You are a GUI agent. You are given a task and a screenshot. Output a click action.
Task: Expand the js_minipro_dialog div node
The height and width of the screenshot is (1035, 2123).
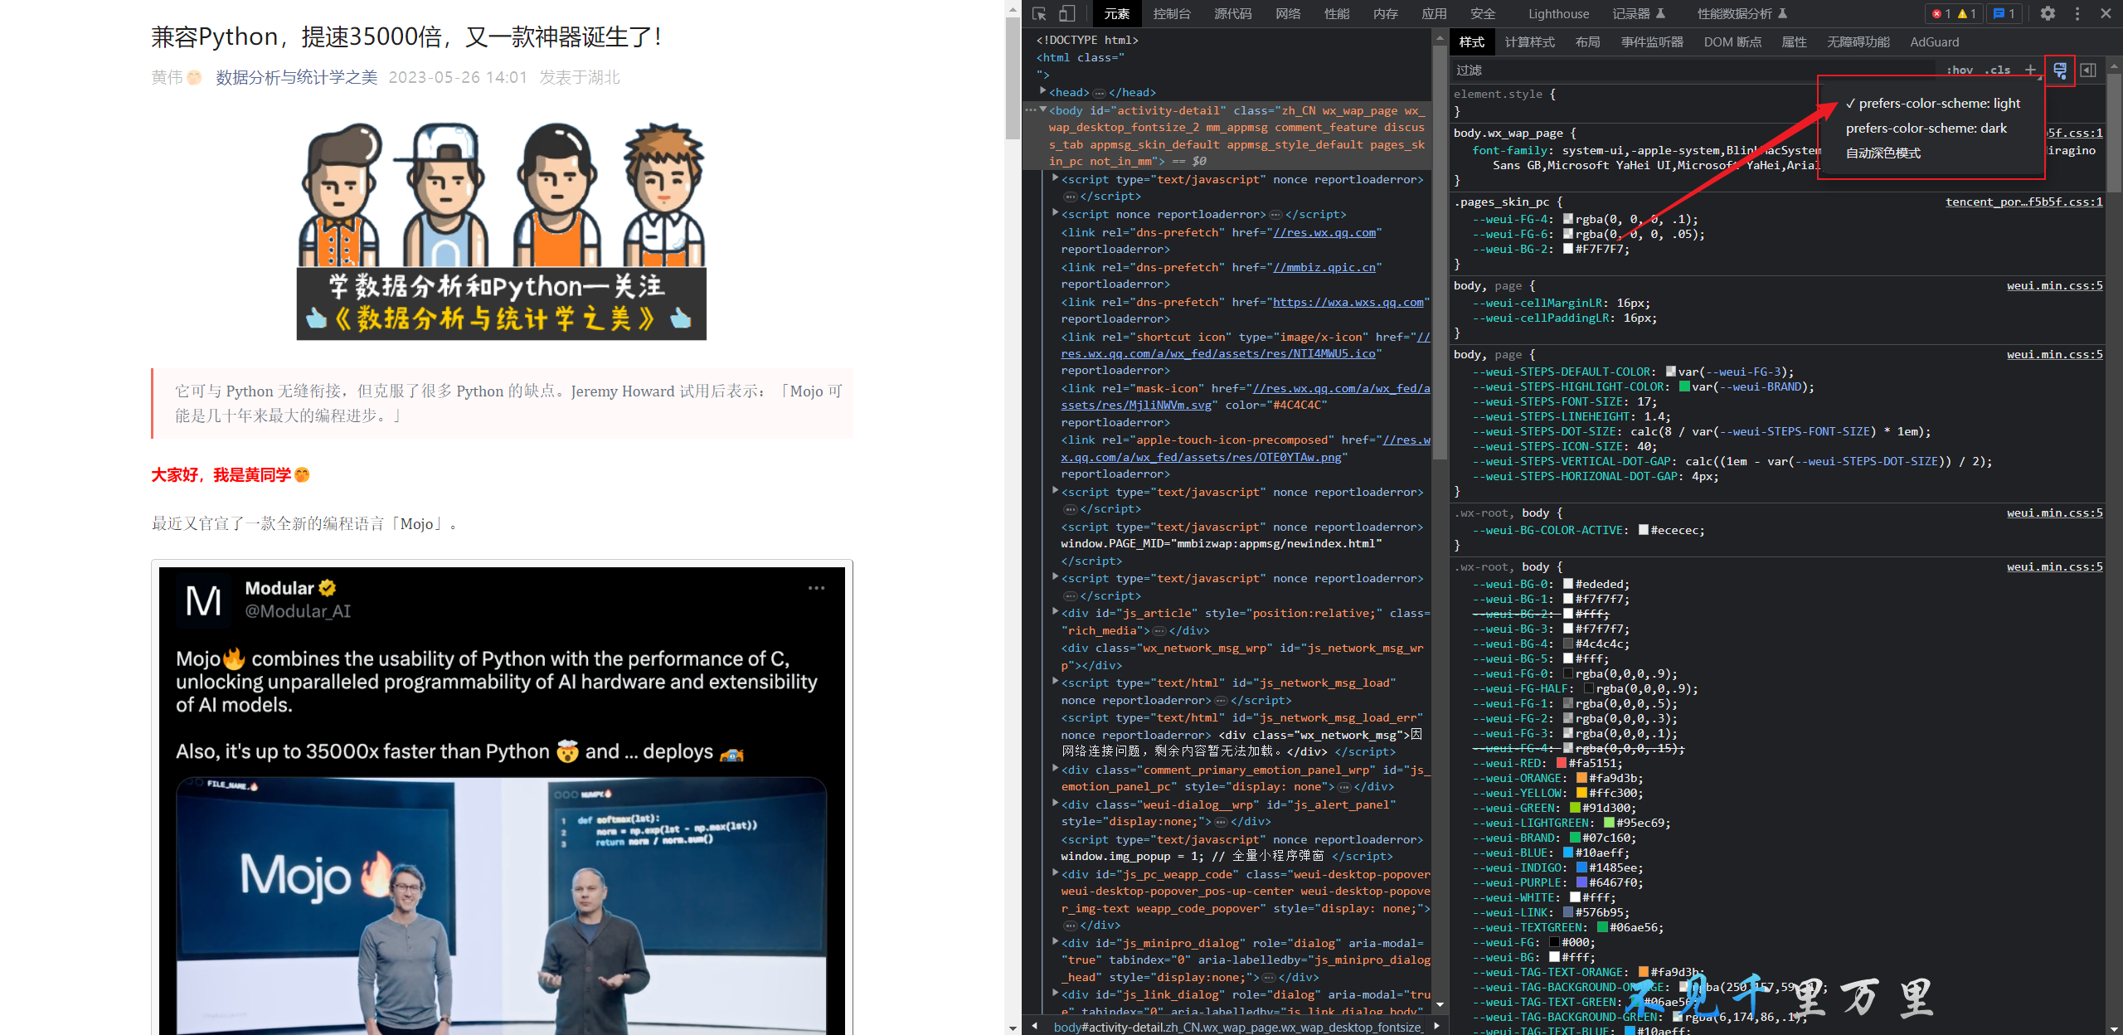(x=1055, y=942)
